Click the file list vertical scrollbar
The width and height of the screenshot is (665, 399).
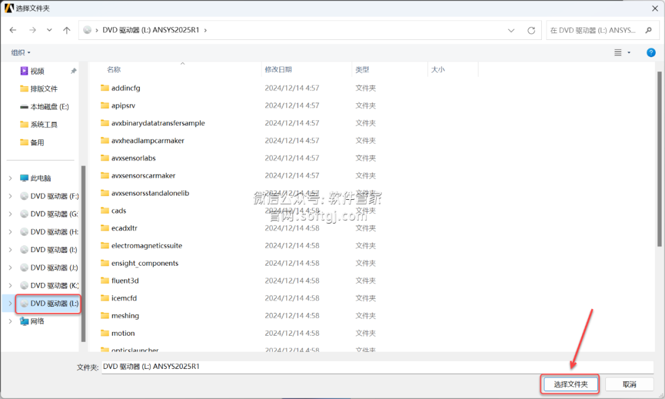[659, 159]
